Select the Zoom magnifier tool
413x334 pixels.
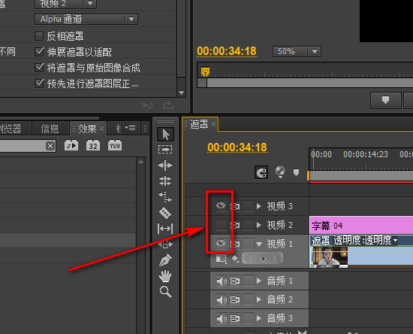point(165,292)
